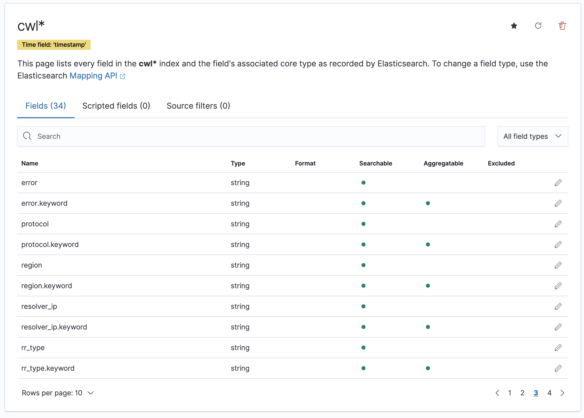Open the All field types dropdown
584x418 pixels.
tap(532, 136)
